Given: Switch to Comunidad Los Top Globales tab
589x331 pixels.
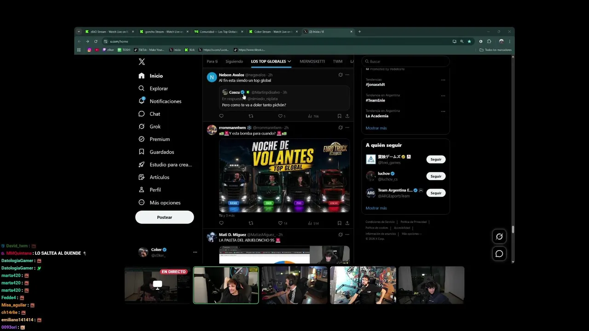Looking at the screenshot, I should coord(219,32).
